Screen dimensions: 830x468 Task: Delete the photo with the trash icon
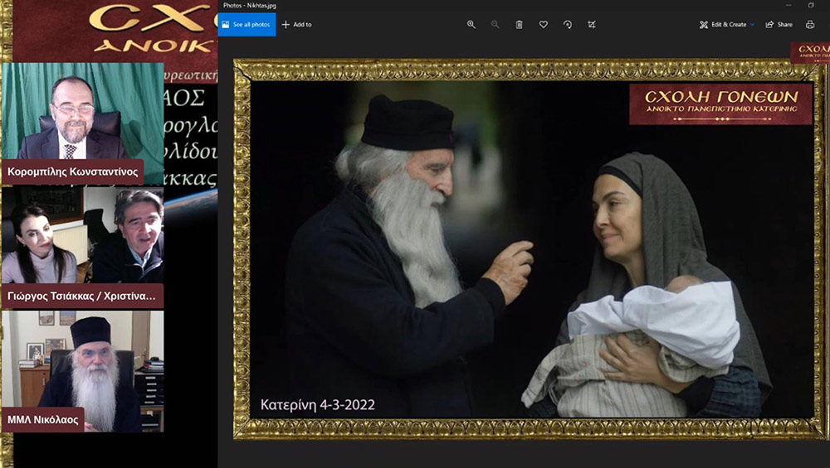(520, 24)
